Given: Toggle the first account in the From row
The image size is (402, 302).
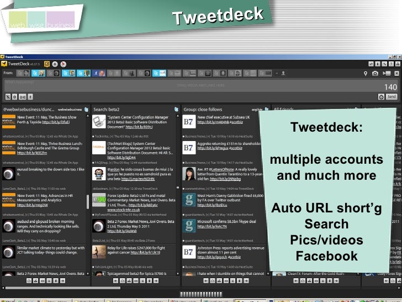Looking at the screenshot, I should coord(23,74).
